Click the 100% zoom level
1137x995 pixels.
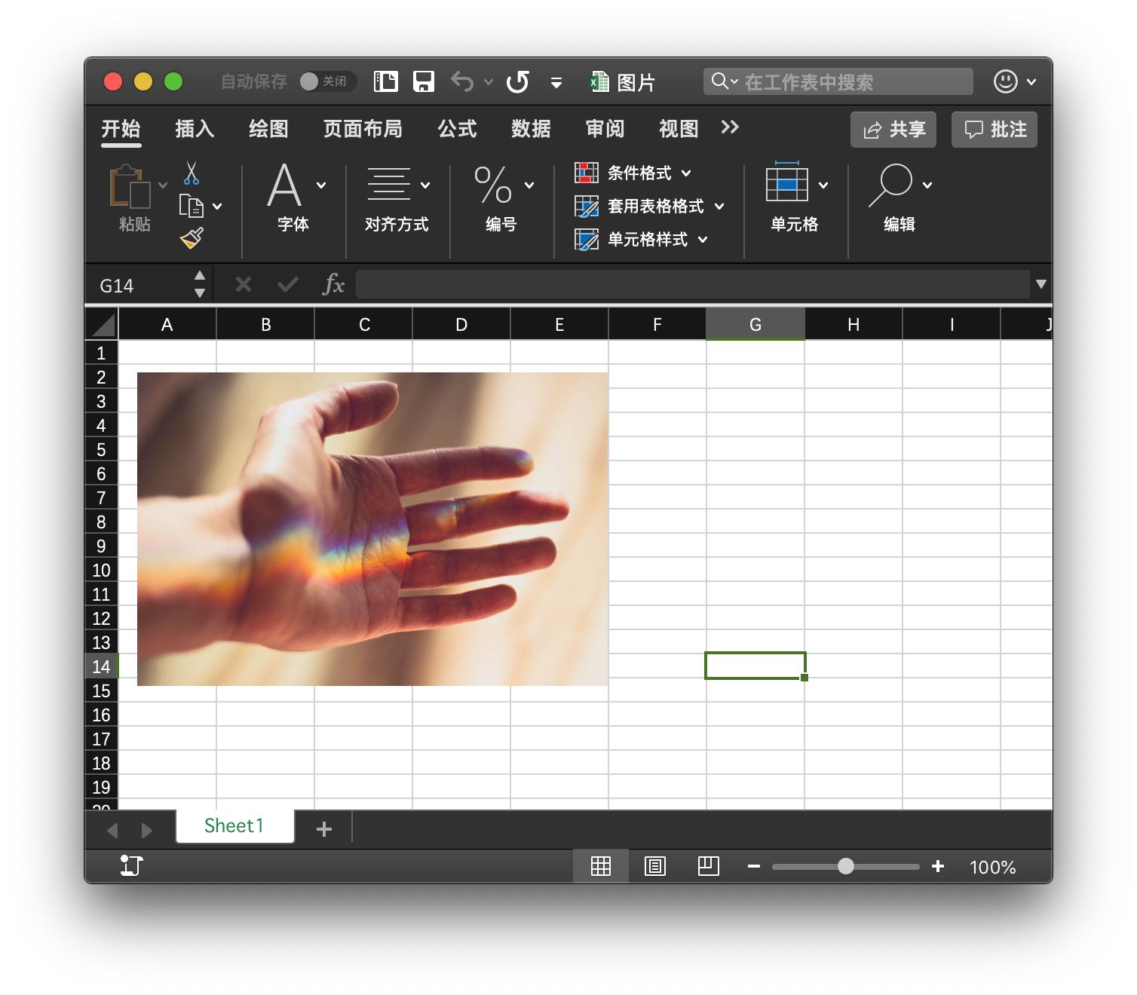993,868
